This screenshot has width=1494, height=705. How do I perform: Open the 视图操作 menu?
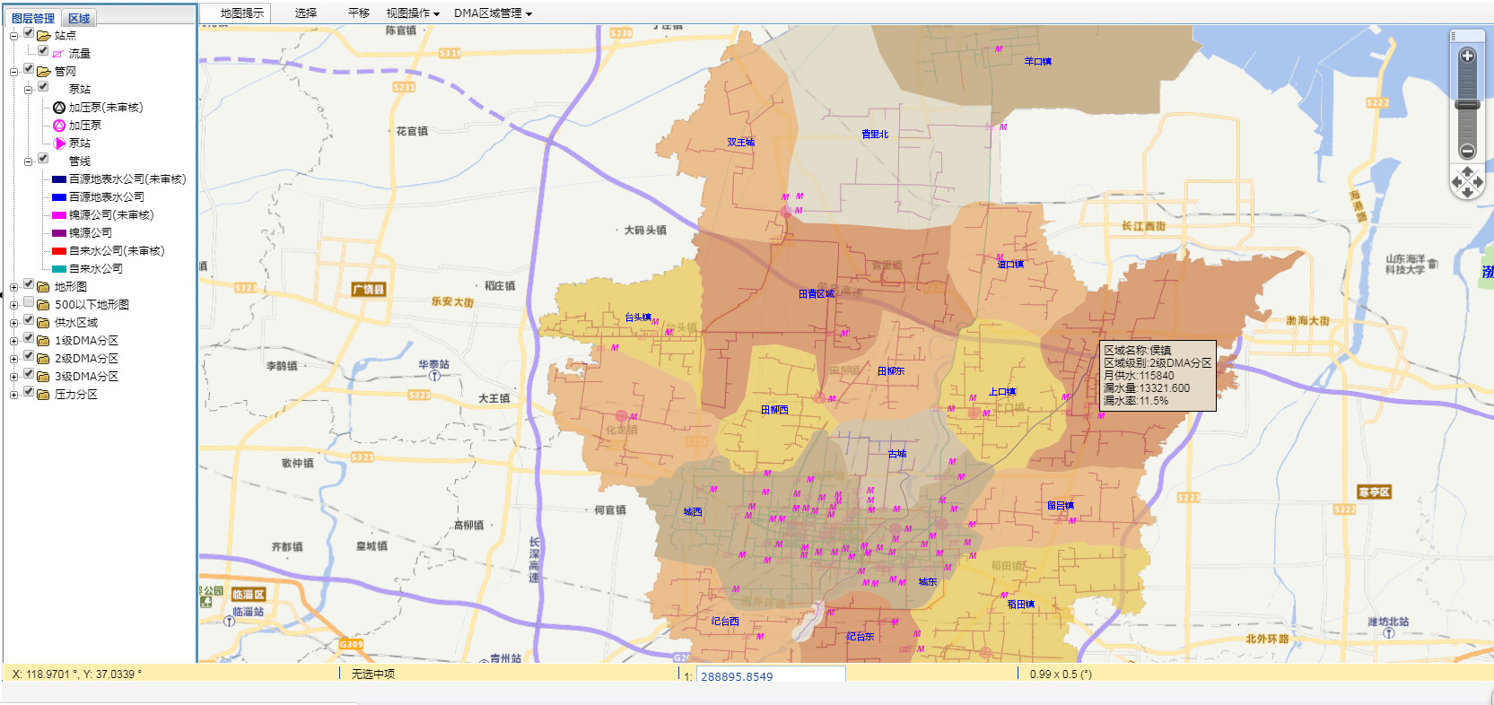[413, 13]
